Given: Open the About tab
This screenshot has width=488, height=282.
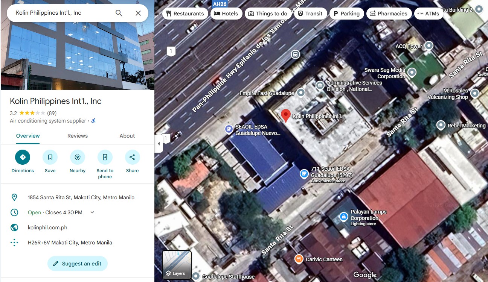Looking at the screenshot, I should point(127,136).
